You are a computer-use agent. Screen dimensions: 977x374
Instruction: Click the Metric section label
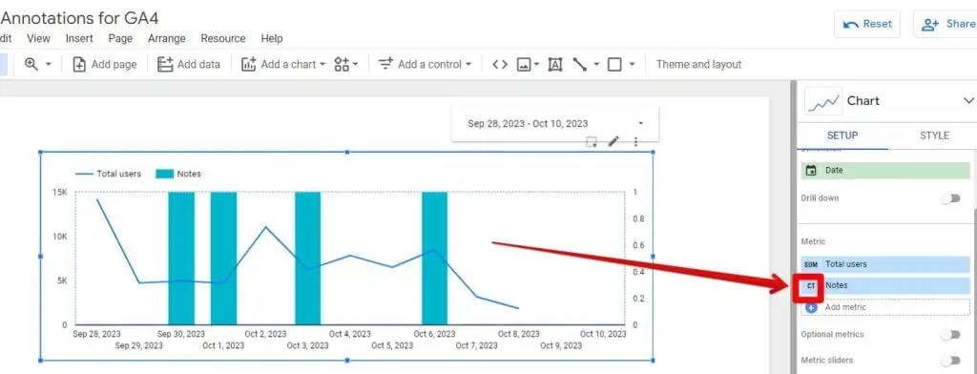[x=813, y=241]
